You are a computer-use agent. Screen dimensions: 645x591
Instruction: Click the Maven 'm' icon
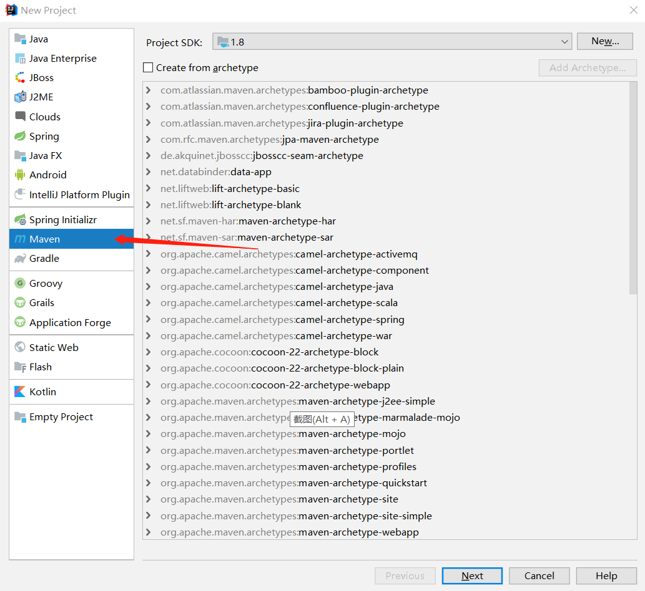(20, 239)
